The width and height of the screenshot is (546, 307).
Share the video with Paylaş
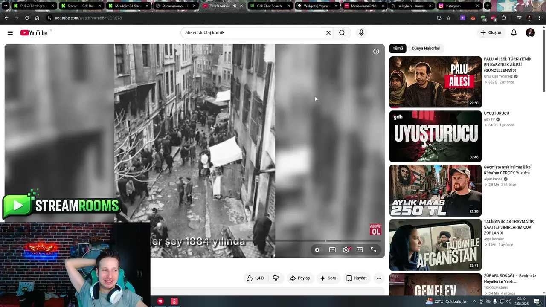pyautogui.click(x=299, y=278)
